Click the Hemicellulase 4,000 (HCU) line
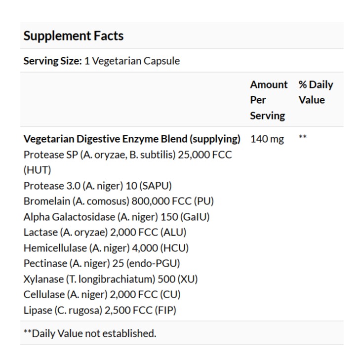 106,248
